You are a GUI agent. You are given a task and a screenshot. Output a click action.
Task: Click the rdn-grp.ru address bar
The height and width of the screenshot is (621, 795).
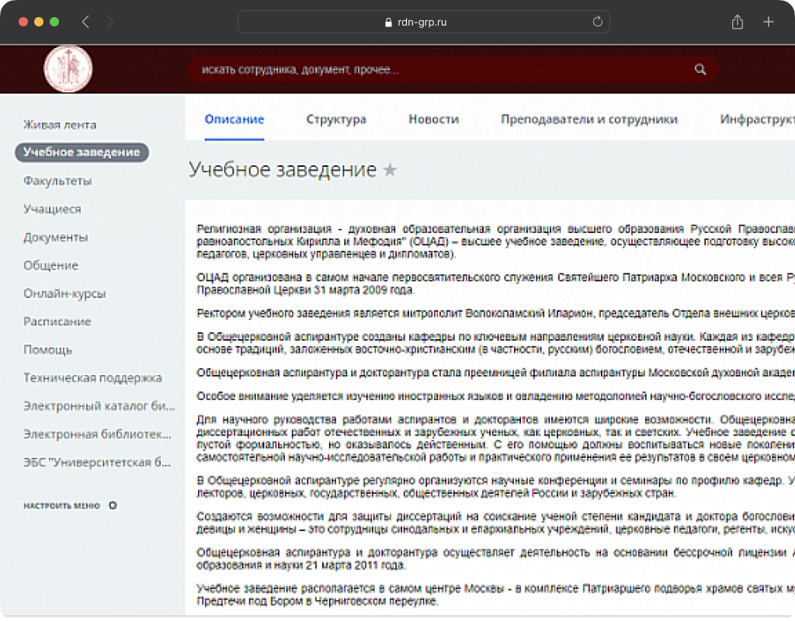[x=423, y=22]
